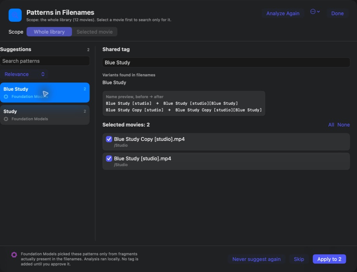357x272 pixels.
Task: Uncheck Blue Study Copy [studio].mp4 checkbox
Action: tap(109, 139)
